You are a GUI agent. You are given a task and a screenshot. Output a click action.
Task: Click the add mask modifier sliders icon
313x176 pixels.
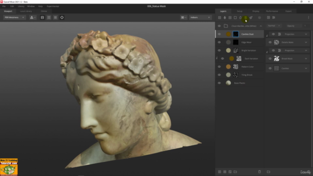pos(274,18)
